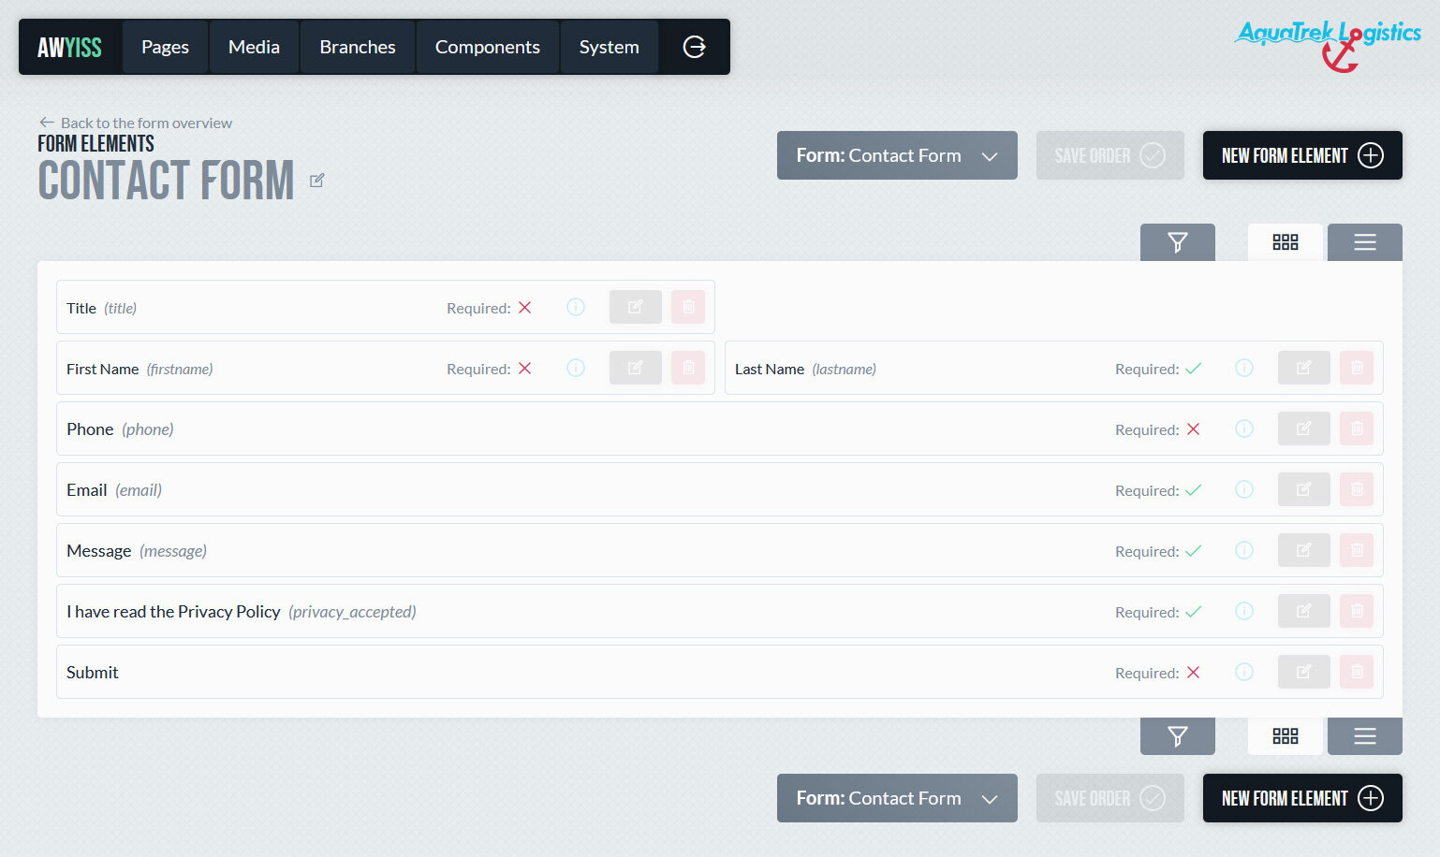The image size is (1440, 857).
Task: Open the top filter funnel button
Action: (x=1177, y=242)
